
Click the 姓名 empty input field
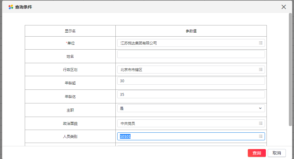tap(191, 54)
